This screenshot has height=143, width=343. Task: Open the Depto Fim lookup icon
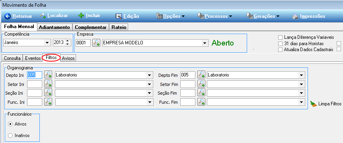pyautogui.click(x=201, y=75)
